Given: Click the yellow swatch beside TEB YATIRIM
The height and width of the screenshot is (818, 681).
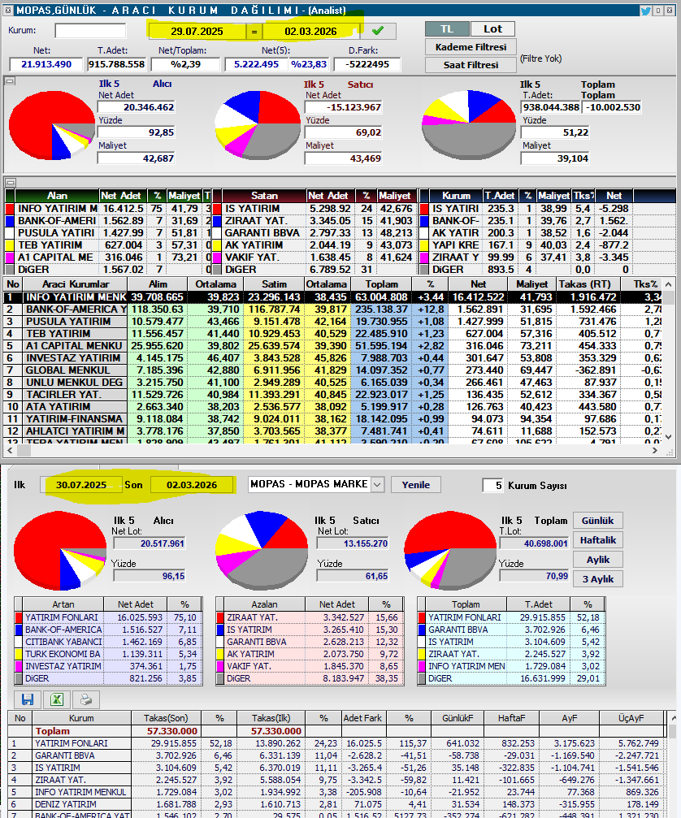Looking at the screenshot, I should coord(10,245).
